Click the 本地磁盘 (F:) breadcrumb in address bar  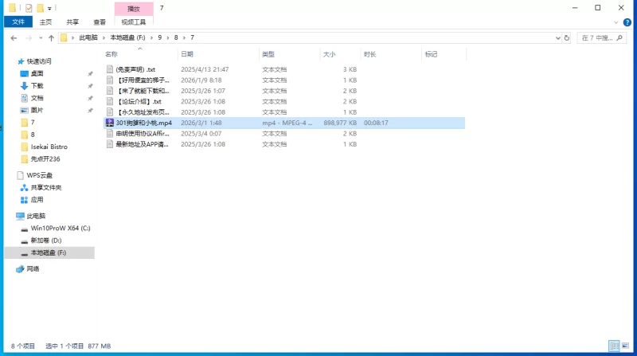tap(127, 37)
